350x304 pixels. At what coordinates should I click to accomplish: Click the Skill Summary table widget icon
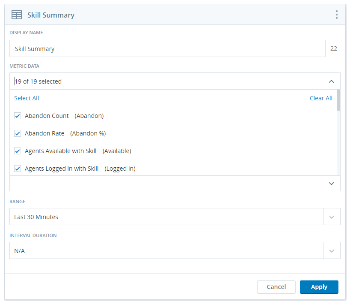coord(17,15)
